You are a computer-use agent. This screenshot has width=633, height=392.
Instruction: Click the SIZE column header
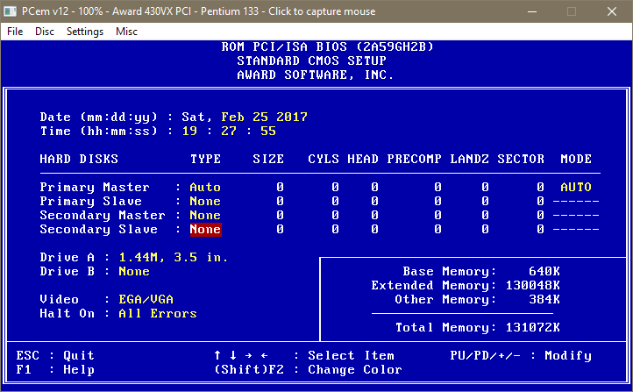(268, 159)
